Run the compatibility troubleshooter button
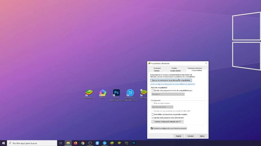261x146 pixels. [x=171, y=80]
